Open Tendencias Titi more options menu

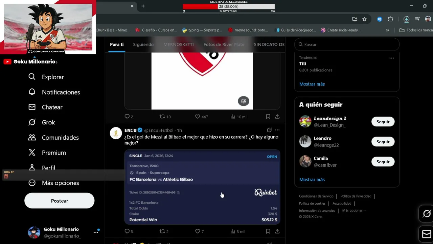391,58
